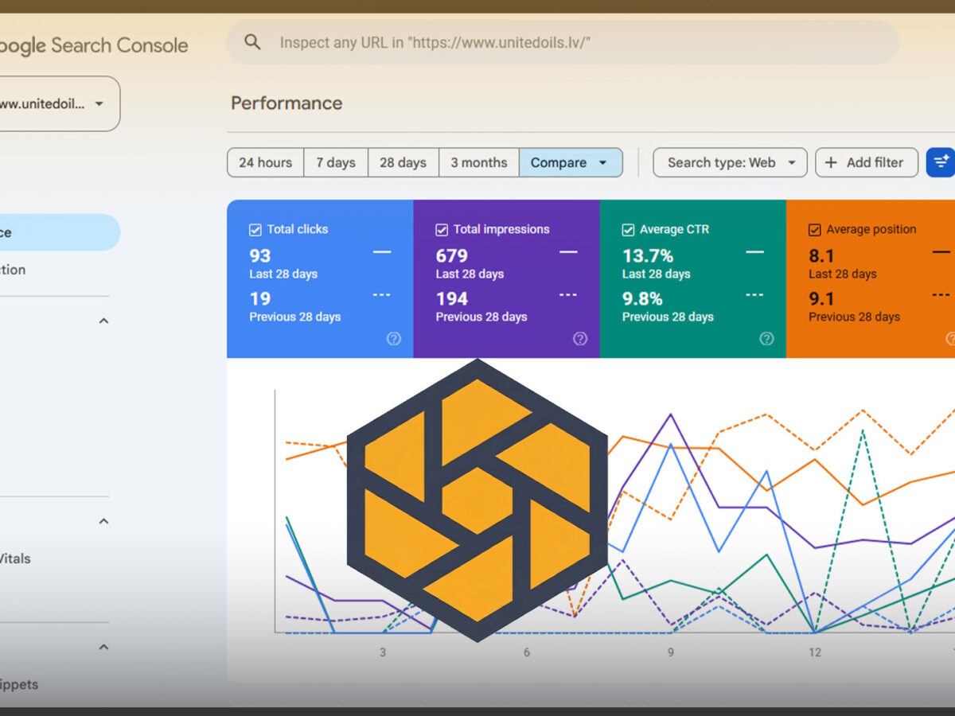The width and height of the screenshot is (955, 716).
Task: Toggle the Total clicks checkbox
Action: 255,230
